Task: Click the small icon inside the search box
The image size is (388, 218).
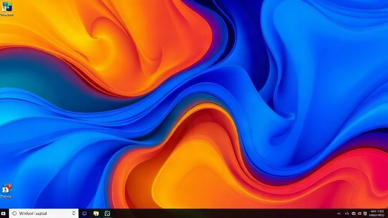Action: pyautogui.click(x=74, y=213)
